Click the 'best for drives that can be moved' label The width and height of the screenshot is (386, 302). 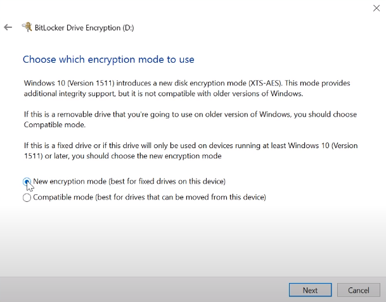[x=150, y=198]
